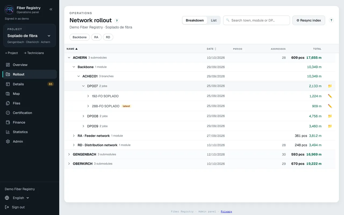Viewport: 344px width, 215px height.
Task: Open the English language dropdown
Action: (21, 198)
